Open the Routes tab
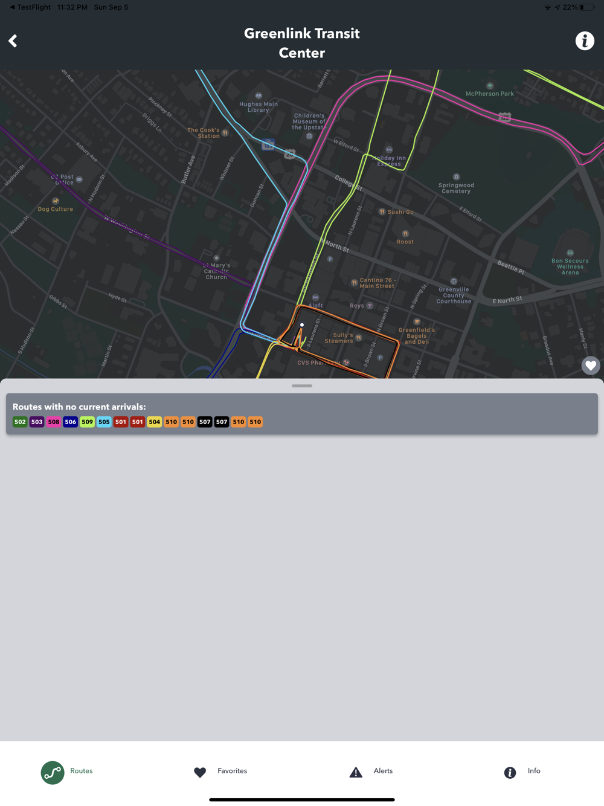This screenshot has height=806, width=604. coord(66,772)
